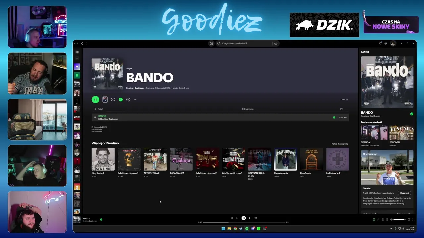Open the Beethoven artist link in the header
Screen dimensions: 424x238
[139, 88]
